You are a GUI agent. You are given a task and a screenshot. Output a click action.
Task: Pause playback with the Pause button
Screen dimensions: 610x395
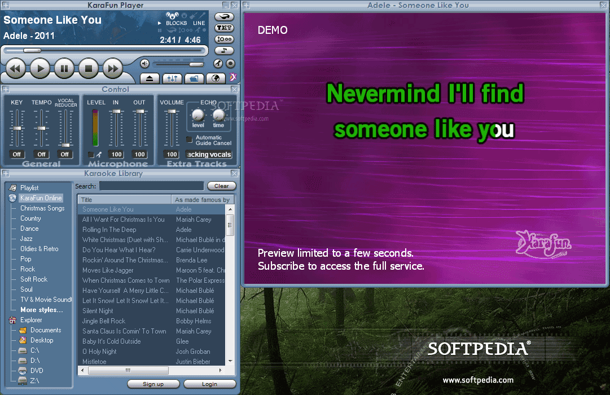pos(64,69)
